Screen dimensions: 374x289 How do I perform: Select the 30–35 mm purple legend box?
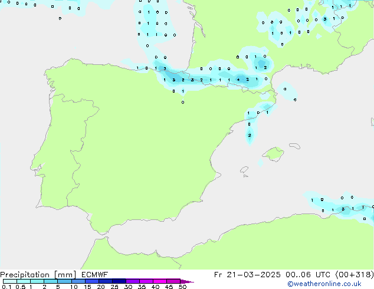coord(133,281)
